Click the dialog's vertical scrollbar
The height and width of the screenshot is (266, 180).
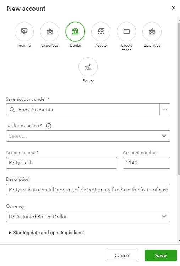pos(179,99)
